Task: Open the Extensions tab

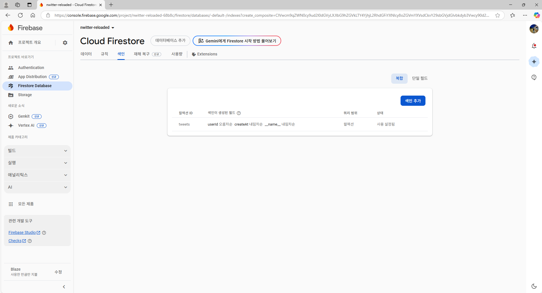Action: (x=205, y=54)
